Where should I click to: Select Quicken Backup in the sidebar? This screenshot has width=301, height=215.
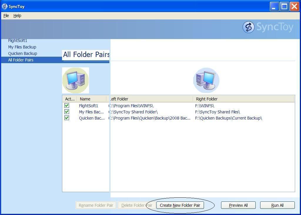click(x=22, y=53)
